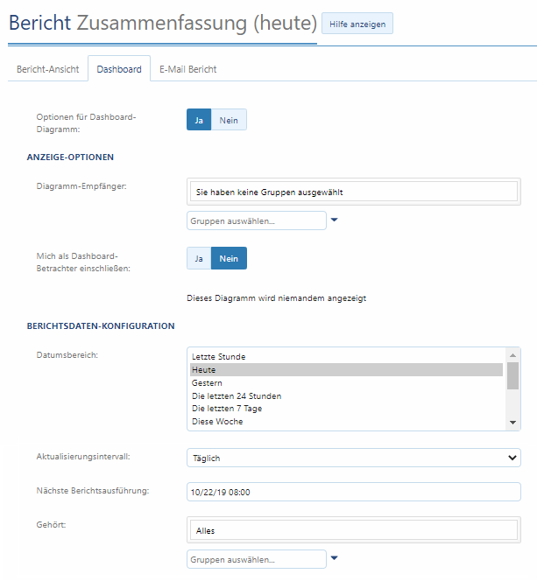Screen dimensions: 537x581
Task: Open dropdown arrow beside Diagramm-Empfänger group selector
Action: coord(335,220)
